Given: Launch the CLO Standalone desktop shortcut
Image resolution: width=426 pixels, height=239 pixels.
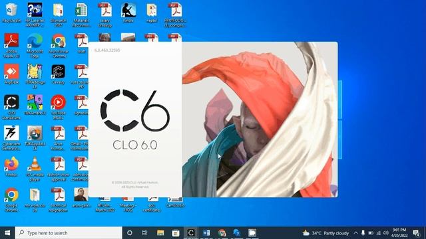Looking at the screenshot, I should [x=11, y=107].
